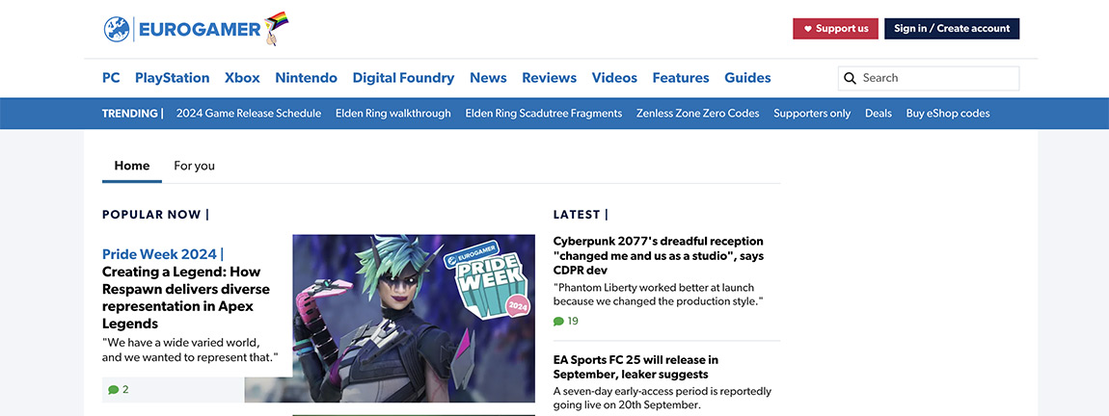Image resolution: width=1109 pixels, height=416 pixels.
Task: Click the Support us button
Action: (x=835, y=29)
